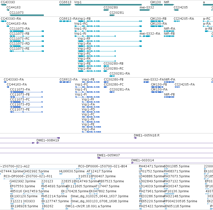Select protein label 'CG30280-PC'
Image resolution: width=213 pixels, height=210 pixels.
(114, 85)
